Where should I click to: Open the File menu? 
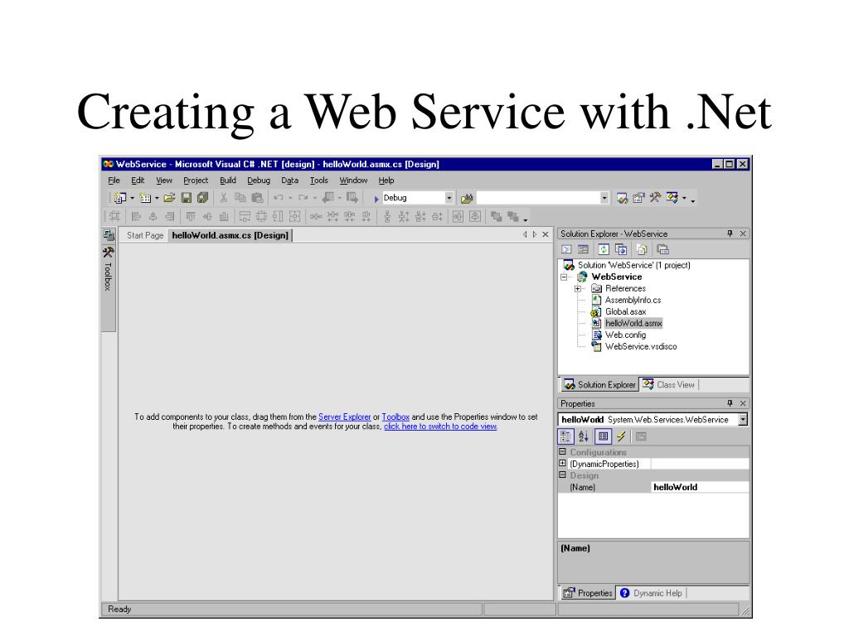pos(114,181)
